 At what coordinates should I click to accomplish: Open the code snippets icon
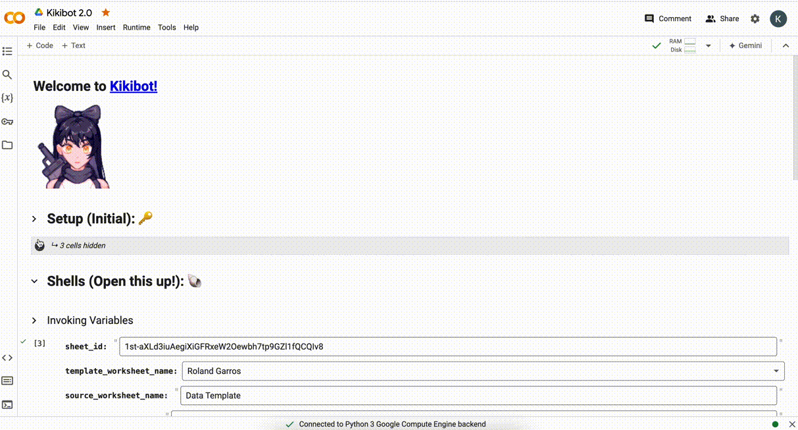pyautogui.click(x=7, y=358)
